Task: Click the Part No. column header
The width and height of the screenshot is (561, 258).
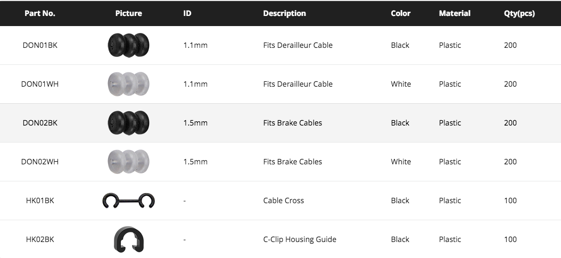Action: [x=40, y=13]
